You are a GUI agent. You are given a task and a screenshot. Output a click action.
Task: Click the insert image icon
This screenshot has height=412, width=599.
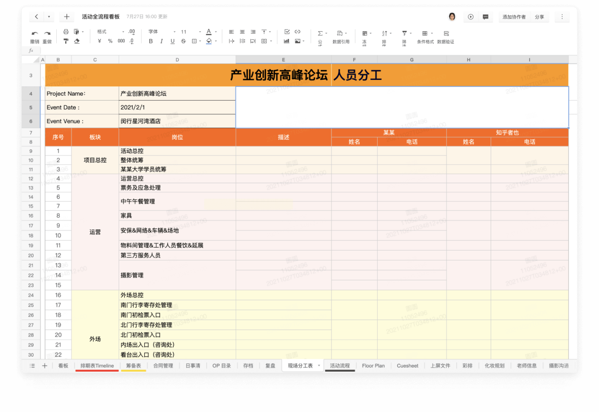pyautogui.click(x=299, y=41)
